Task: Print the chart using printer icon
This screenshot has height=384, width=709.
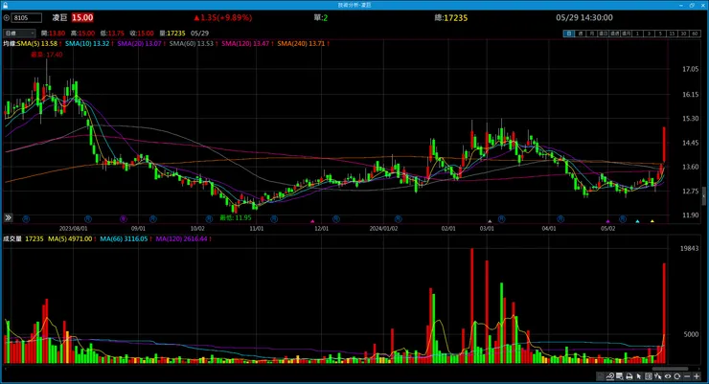Action: 629,376
